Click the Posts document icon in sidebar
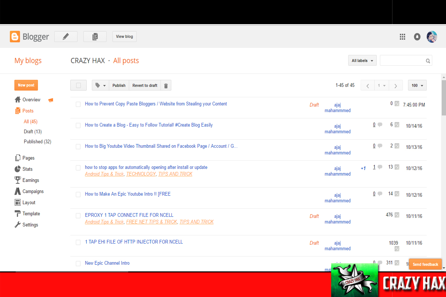 point(17,111)
